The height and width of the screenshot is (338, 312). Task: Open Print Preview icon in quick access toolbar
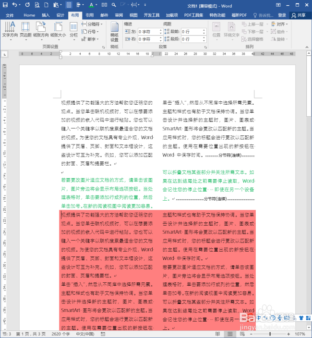37,5
